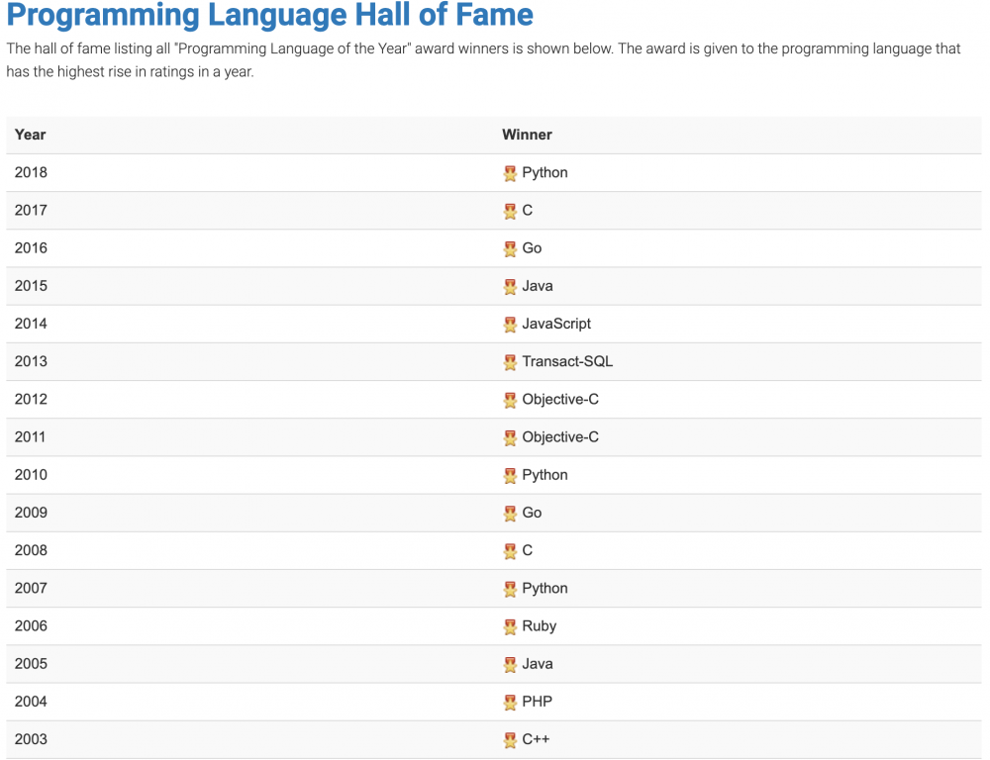The image size is (990, 760).
Task: Click the medal icon in the 2008 row
Action: [510, 552]
